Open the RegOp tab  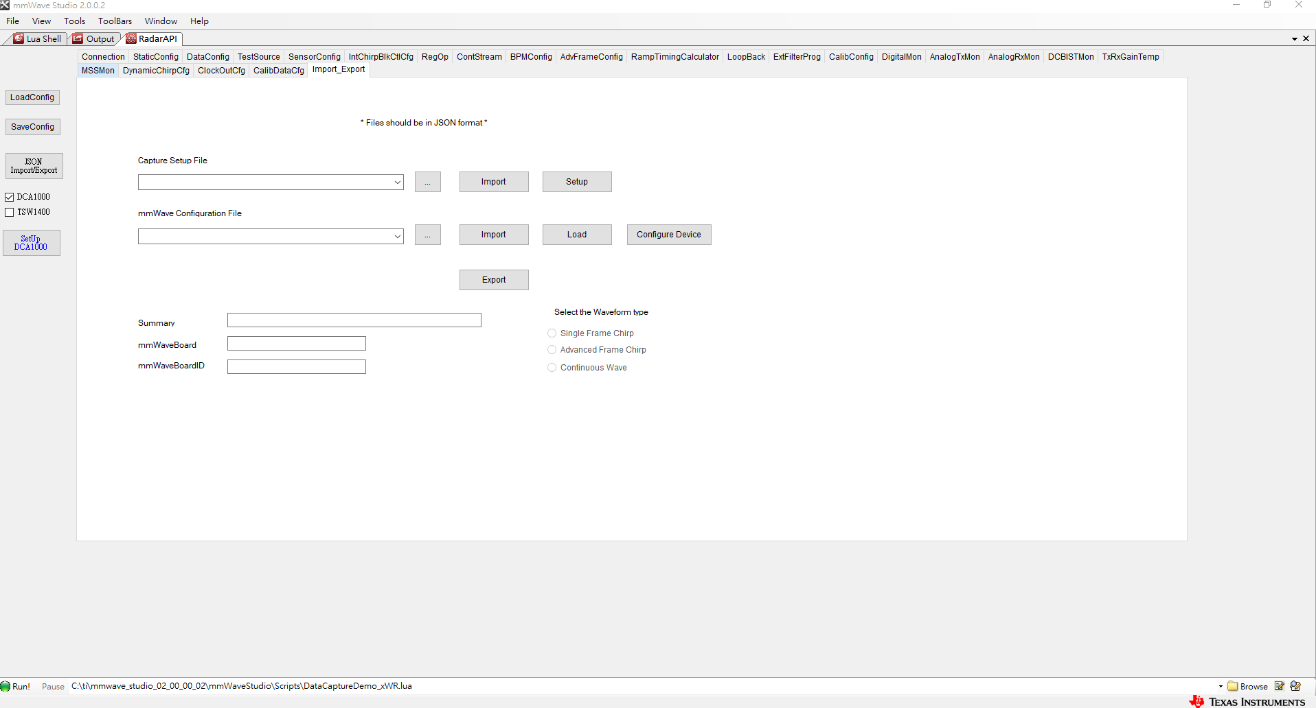tap(435, 57)
